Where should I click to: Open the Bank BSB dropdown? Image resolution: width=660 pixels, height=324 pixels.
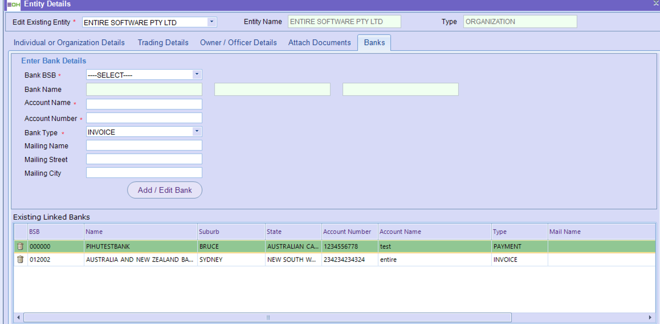click(x=197, y=75)
